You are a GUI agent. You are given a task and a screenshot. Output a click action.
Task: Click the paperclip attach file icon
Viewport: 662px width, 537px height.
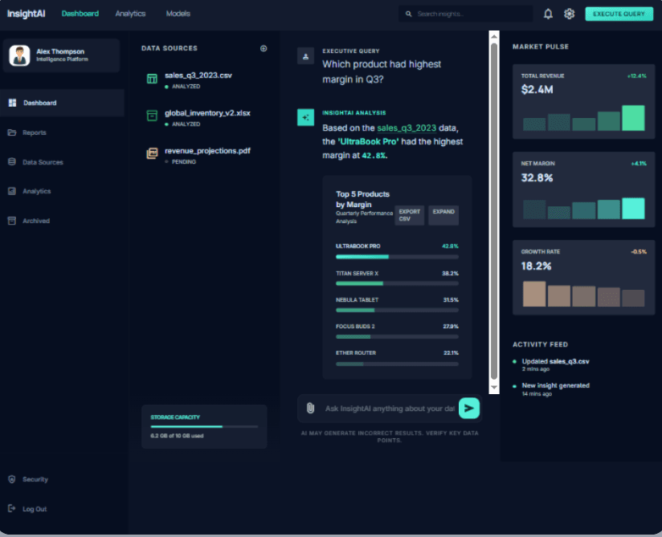point(310,409)
